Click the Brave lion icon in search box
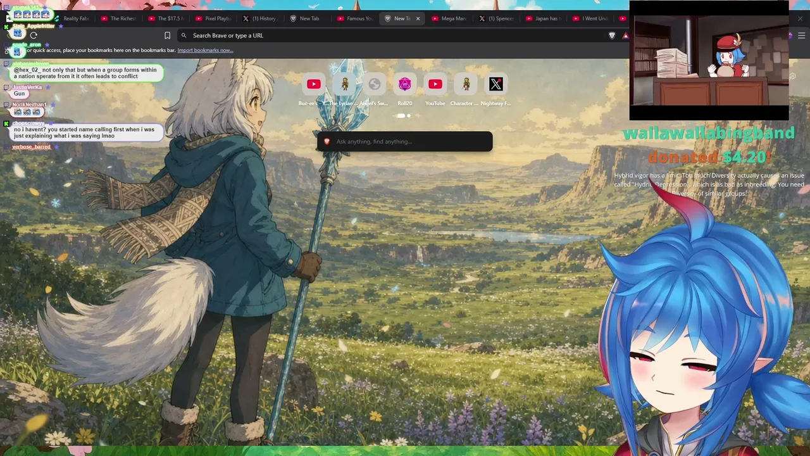This screenshot has width=810, height=456. tap(327, 142)
